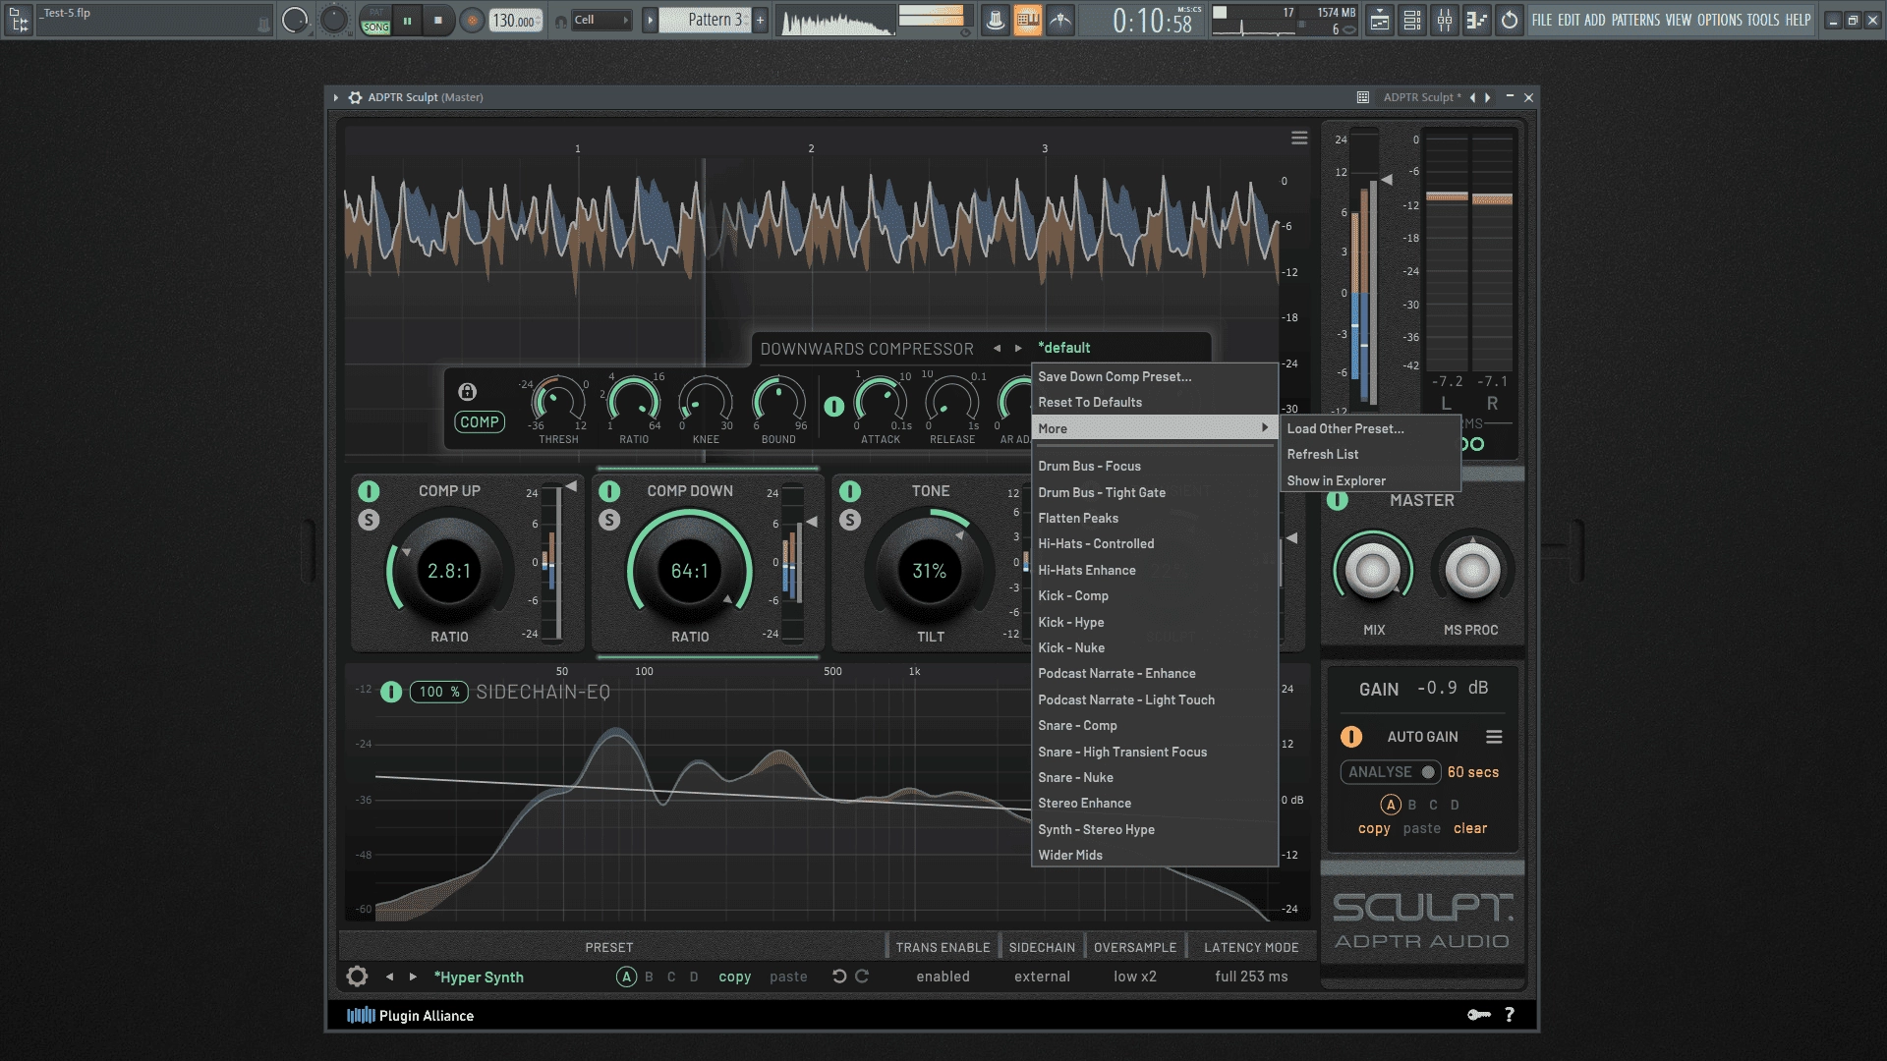Toggle the MASTER power button
This screenshot has width=1887, height=1061.
1338,501
